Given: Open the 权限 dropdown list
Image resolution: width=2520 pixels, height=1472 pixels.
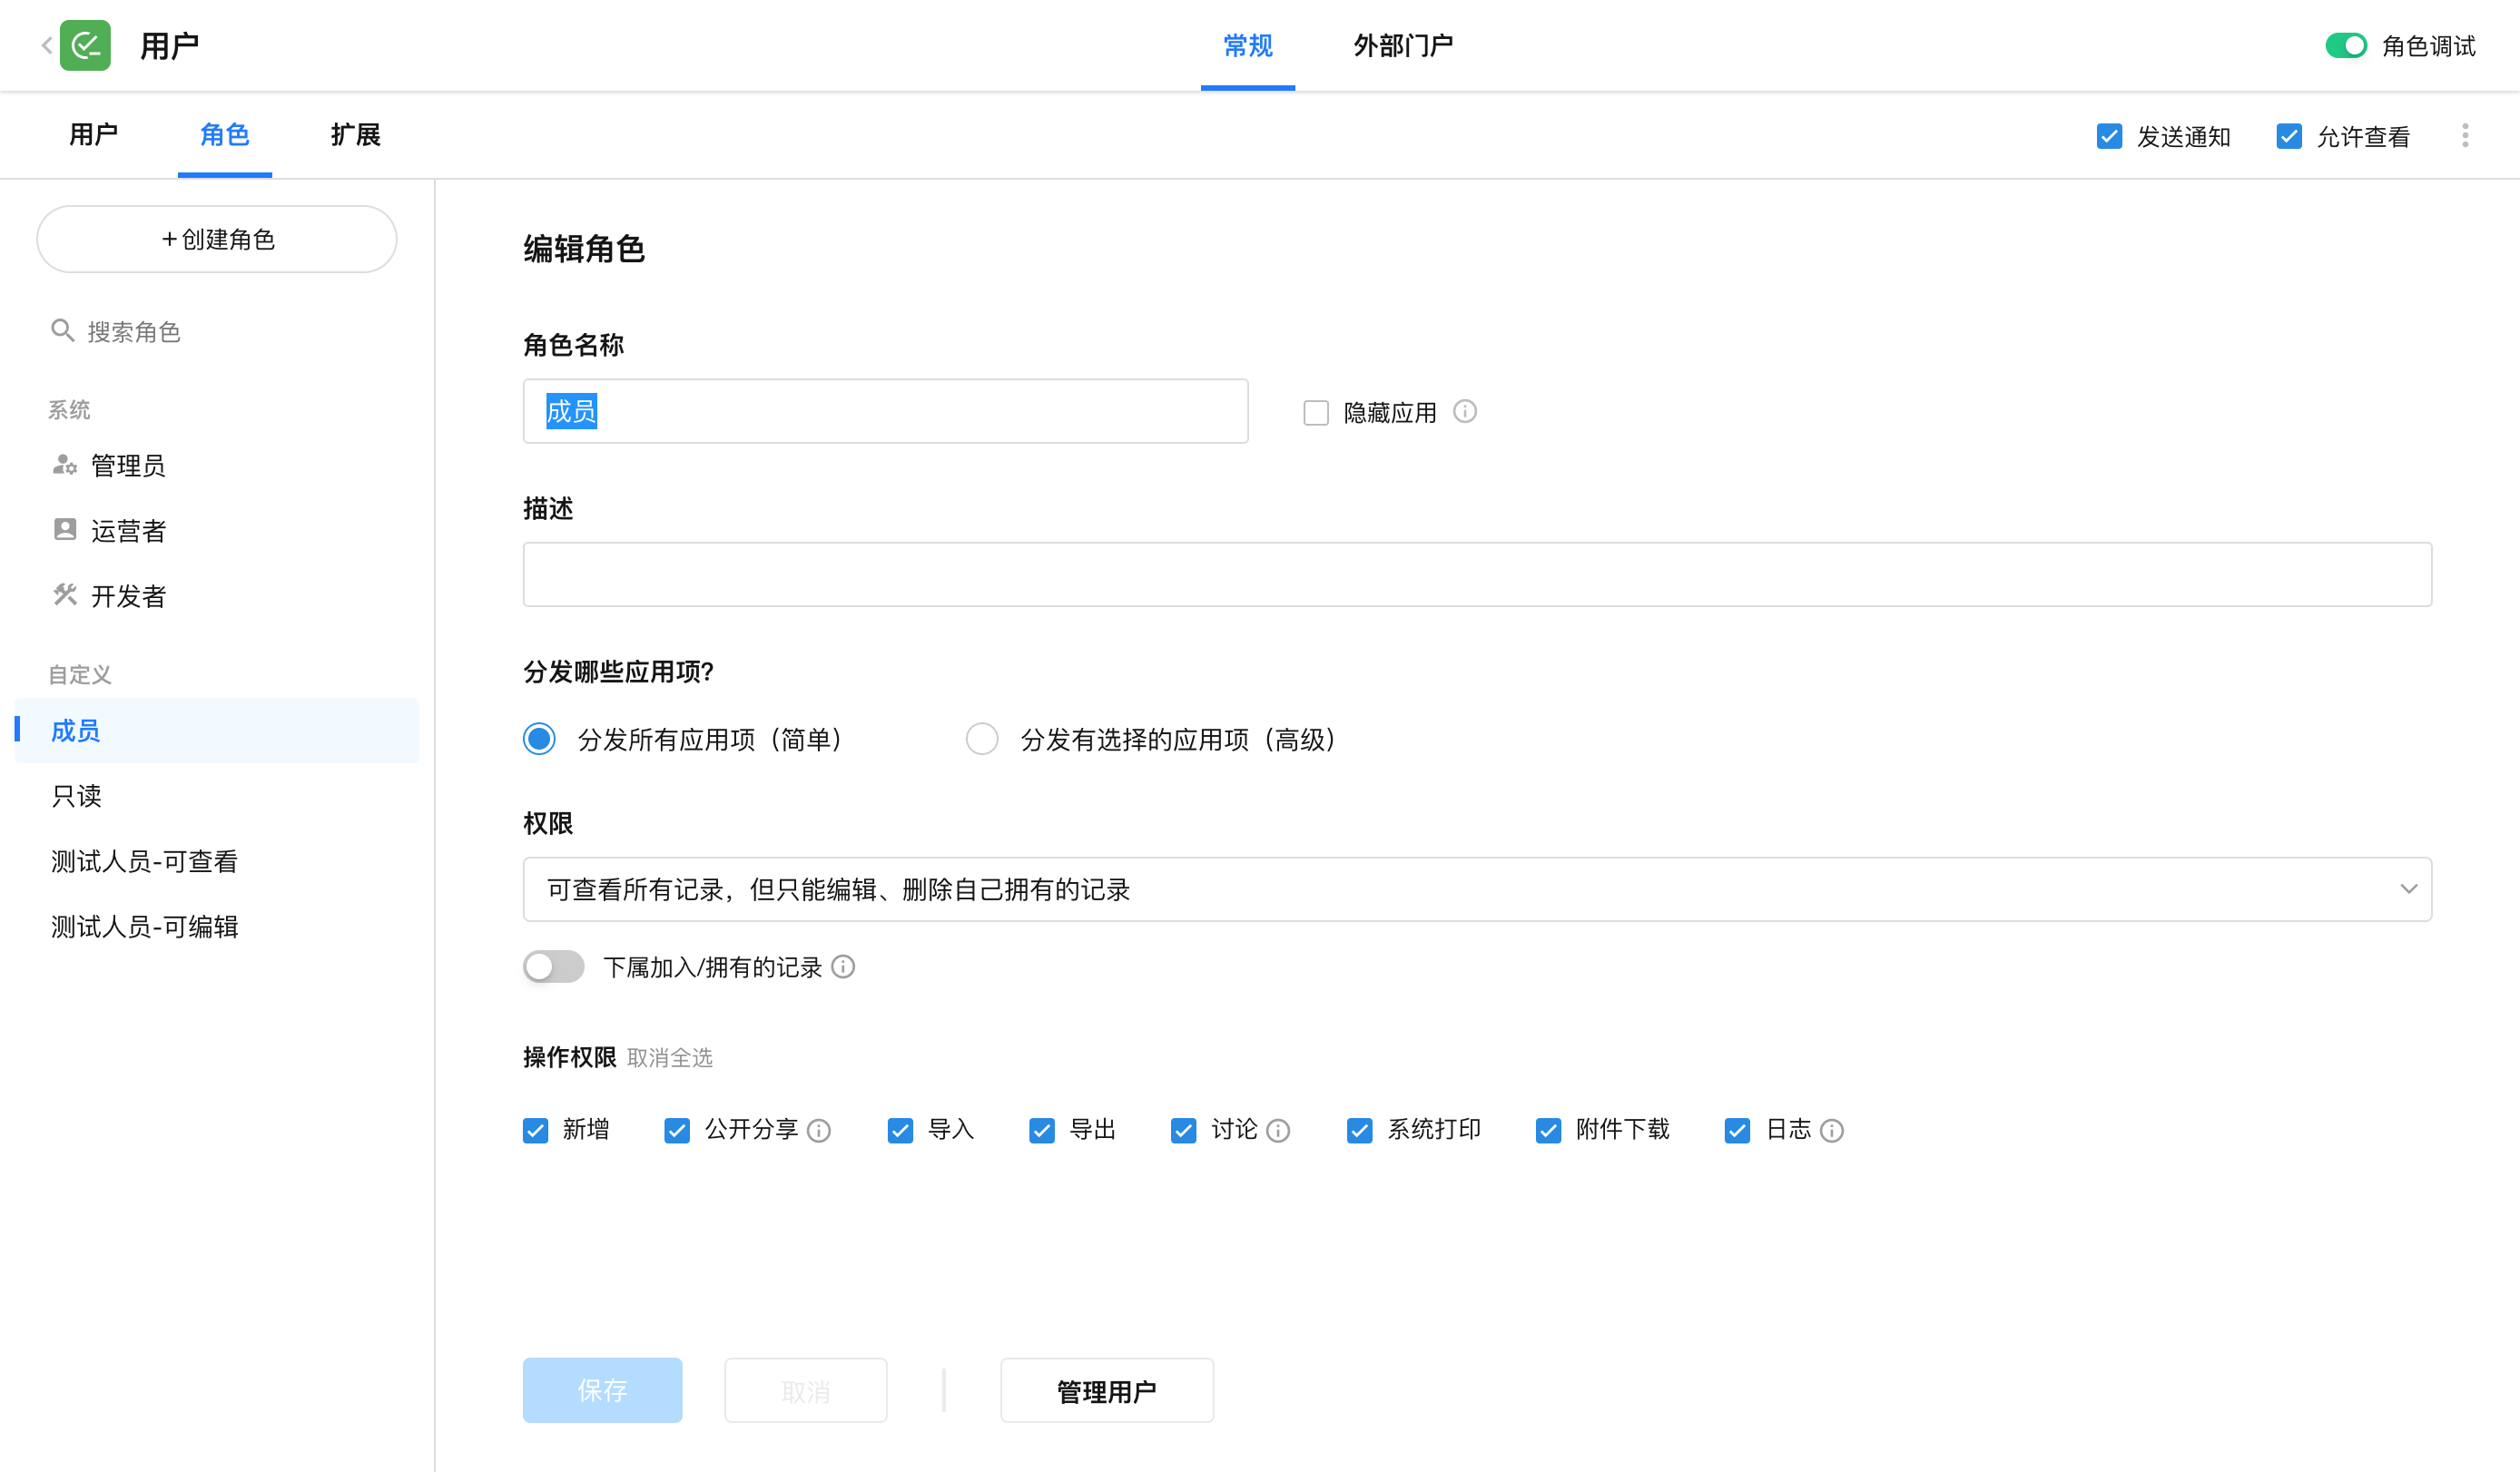Looking at the screenshot, I should point(1476,889).
